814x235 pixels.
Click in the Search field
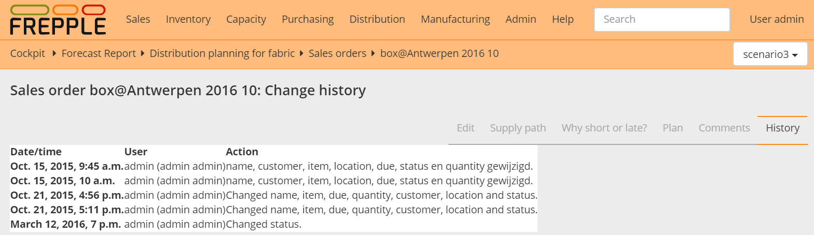coord(662,20)
